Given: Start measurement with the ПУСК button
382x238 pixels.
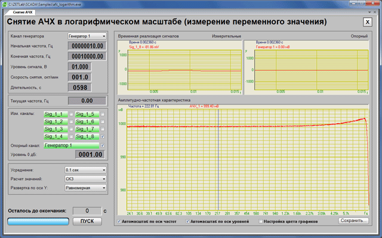Looking at the screenshot, I should pyautogui.click(x=87, y=221).
